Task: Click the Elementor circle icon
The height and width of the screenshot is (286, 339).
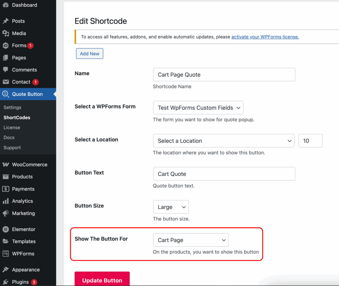Action: [6, 229]
